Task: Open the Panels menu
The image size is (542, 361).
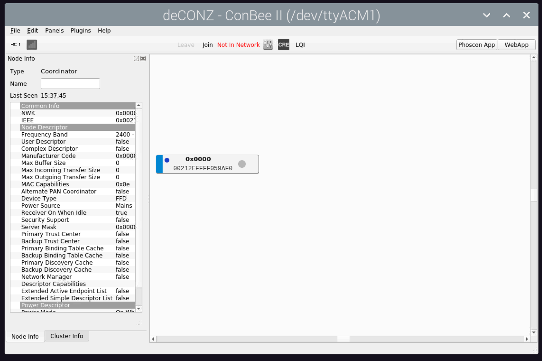Action: point(54,30)
